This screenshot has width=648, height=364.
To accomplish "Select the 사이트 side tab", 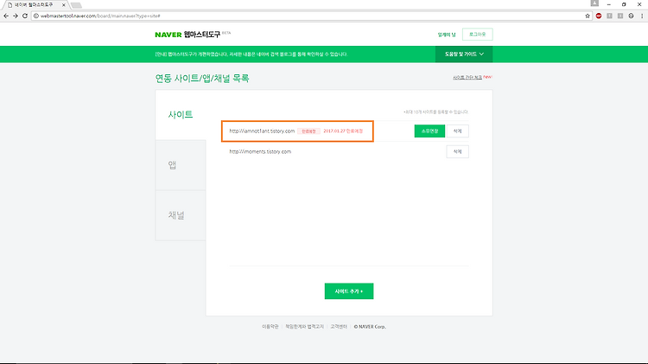I will 181,115.
